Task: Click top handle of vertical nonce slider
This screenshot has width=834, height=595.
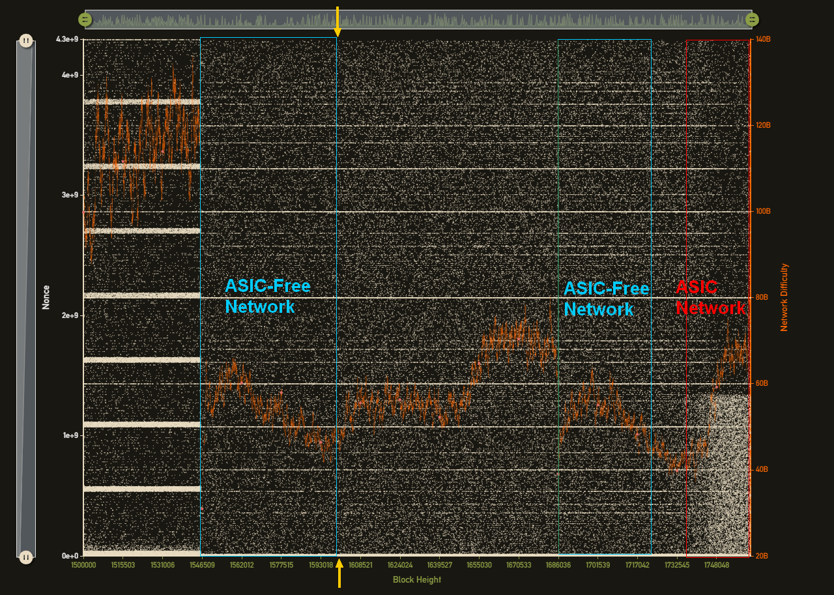Action: (x=25, y=40)
